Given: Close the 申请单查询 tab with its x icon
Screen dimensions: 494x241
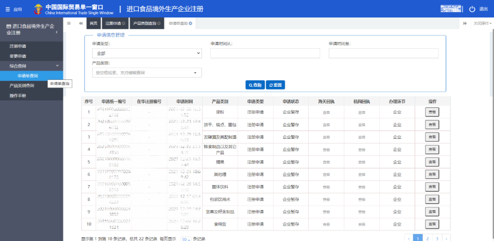Looking at the screenshot, I should [191, 23].
